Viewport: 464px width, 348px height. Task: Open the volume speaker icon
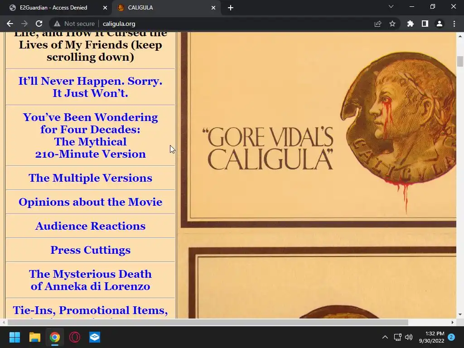[409, 337]
